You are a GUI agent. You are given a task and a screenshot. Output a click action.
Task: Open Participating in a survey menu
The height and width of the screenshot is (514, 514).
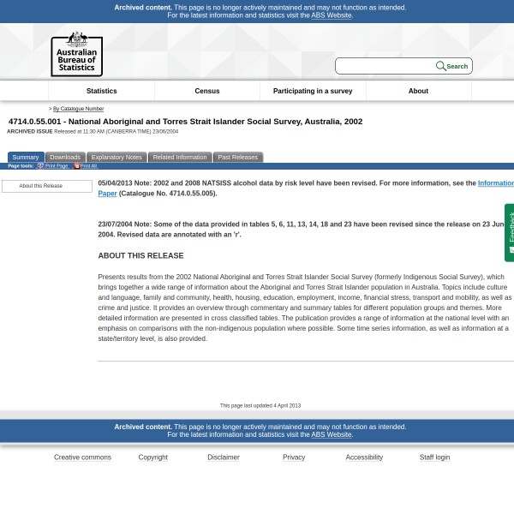pos(313,91)
